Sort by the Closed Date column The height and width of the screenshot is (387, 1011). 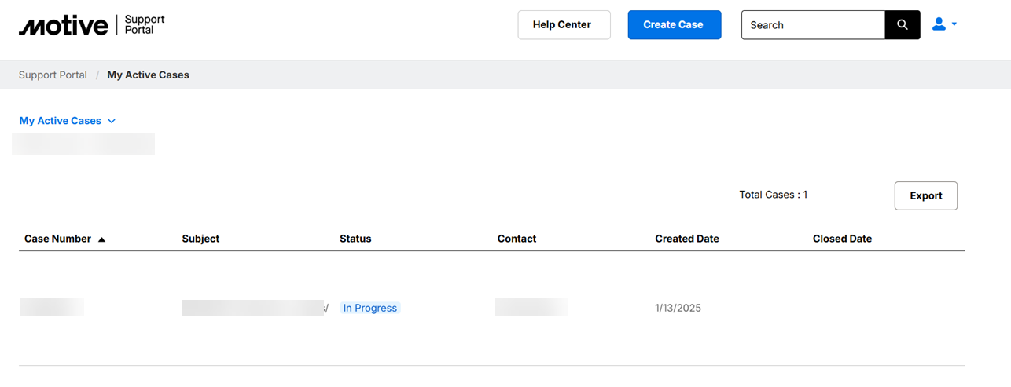842,239
